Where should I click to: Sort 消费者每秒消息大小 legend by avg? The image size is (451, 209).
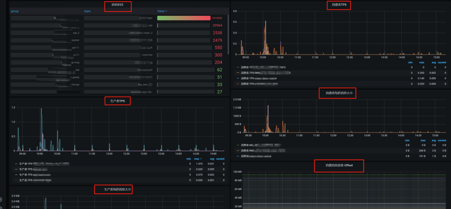[433, 140]
